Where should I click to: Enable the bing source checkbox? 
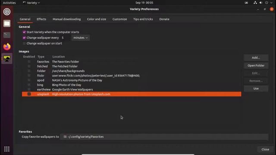[x=29, y=85]
